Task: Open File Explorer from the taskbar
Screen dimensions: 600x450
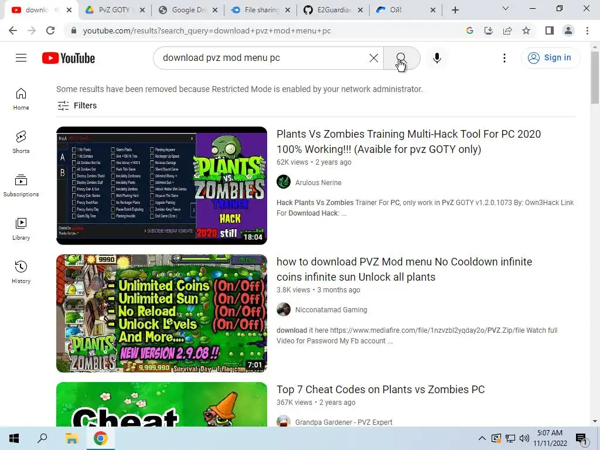Action: 71,438
